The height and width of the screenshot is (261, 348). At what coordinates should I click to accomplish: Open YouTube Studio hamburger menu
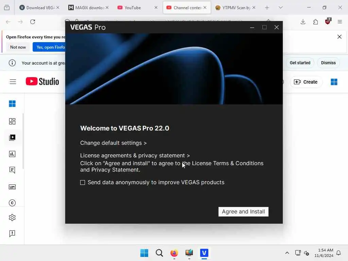click(13, 82)
